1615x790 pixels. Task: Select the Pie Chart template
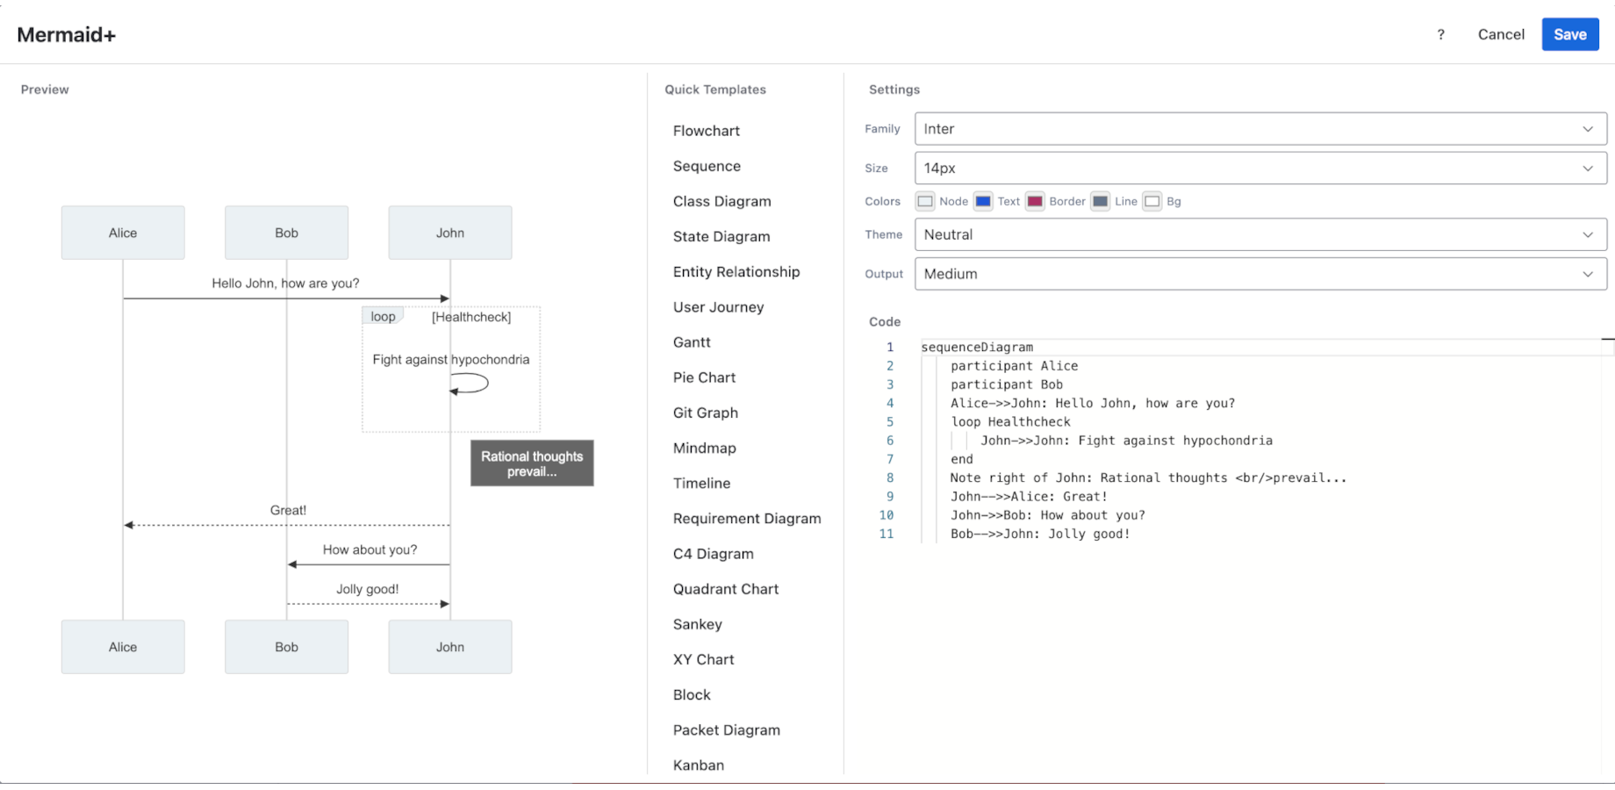(704, 377)
